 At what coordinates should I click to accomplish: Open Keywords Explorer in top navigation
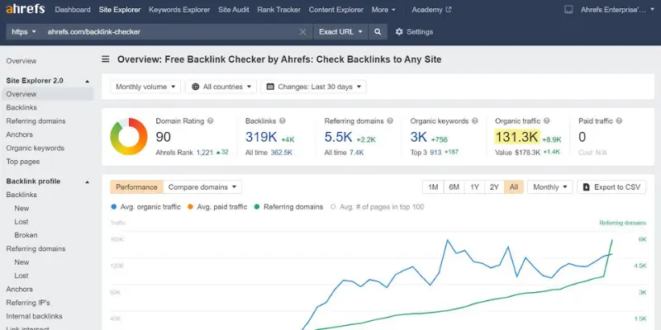point(179,10)
